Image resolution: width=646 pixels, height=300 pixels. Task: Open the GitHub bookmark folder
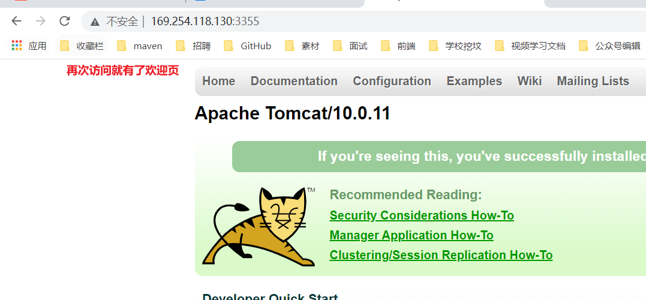pos(247,46)
